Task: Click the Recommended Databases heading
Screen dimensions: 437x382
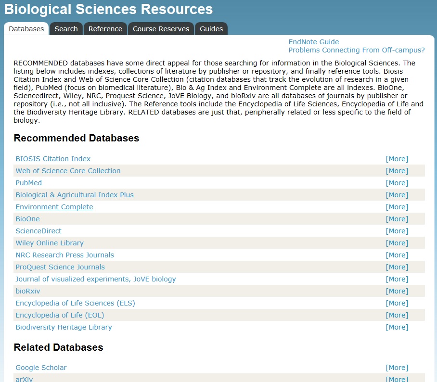Action: tap(77, 138)
